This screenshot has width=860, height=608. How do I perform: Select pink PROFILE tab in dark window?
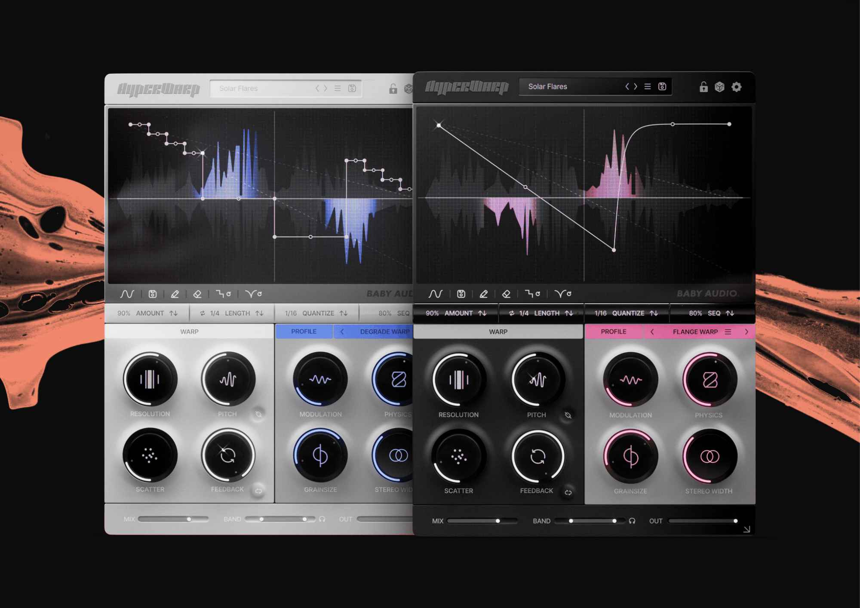[614, 332]
